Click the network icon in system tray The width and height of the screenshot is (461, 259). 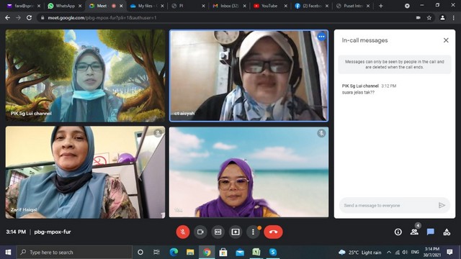(397, 253)
